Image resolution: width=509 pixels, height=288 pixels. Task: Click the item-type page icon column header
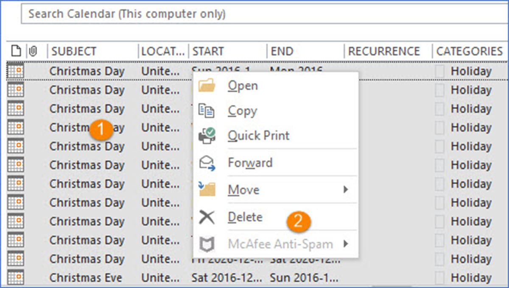(x=16, y=51)
